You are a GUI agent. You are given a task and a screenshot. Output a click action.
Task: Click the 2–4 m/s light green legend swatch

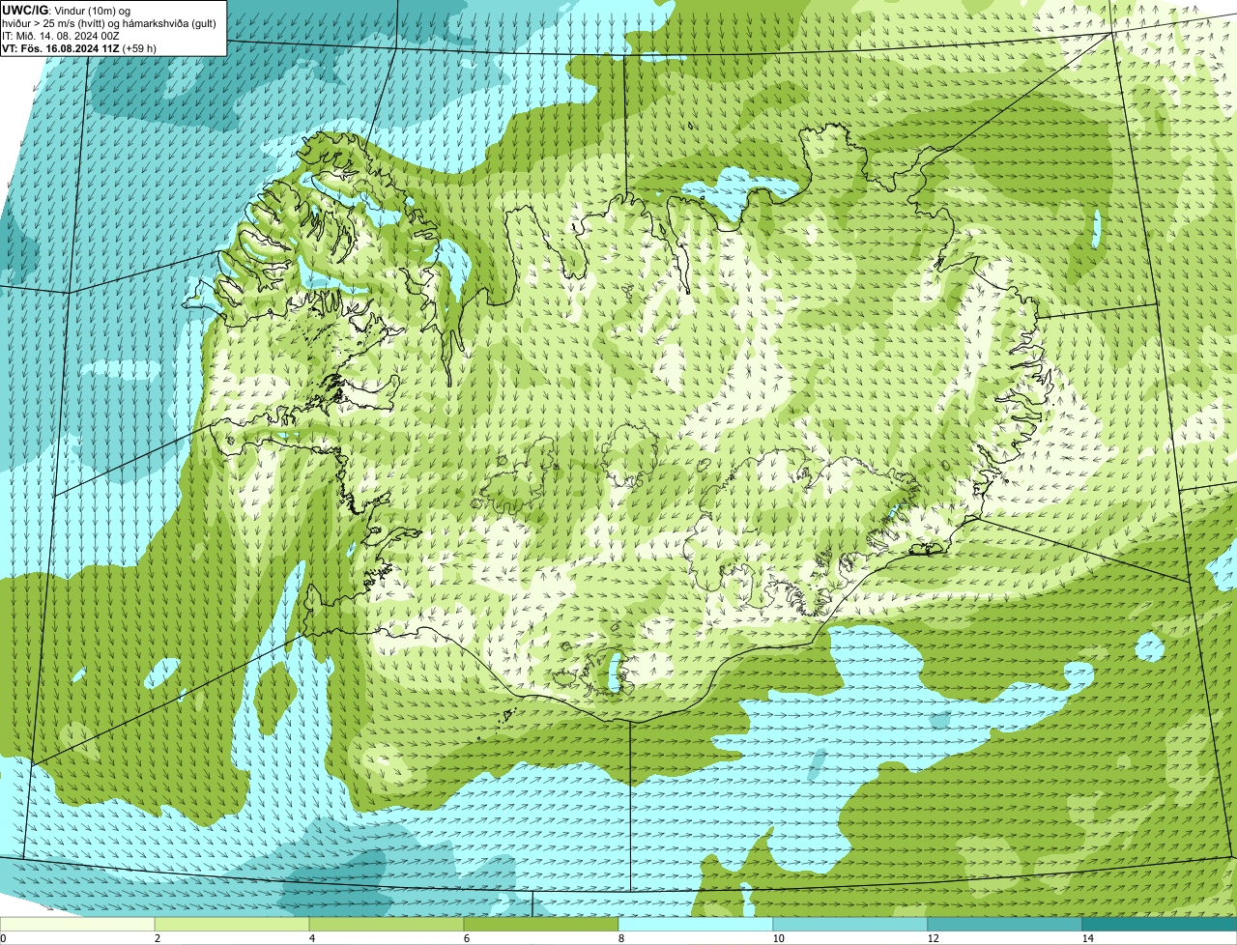pos(232,924)
